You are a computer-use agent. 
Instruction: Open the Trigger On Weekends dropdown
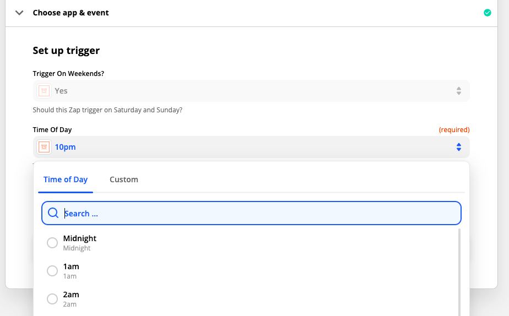pos(251,91)
